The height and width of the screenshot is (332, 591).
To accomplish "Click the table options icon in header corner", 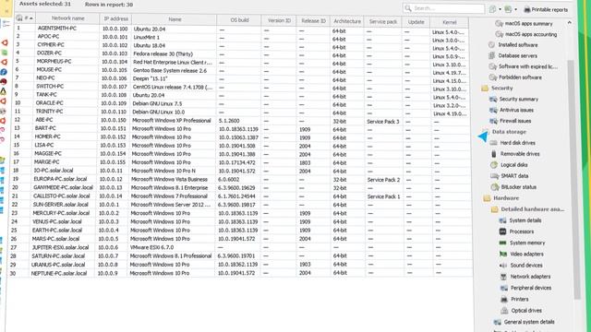I will (x=19, y=18).
